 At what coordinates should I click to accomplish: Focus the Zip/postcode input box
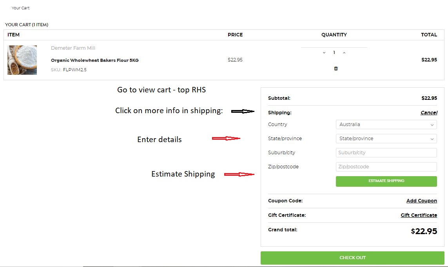point(386,167)
